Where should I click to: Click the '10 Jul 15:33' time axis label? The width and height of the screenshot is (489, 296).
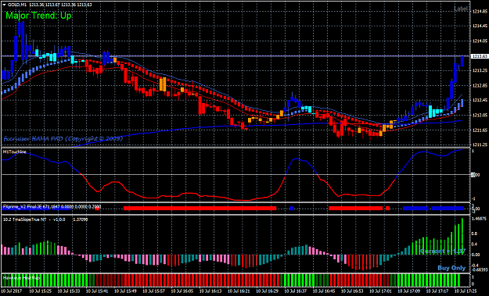69,291
